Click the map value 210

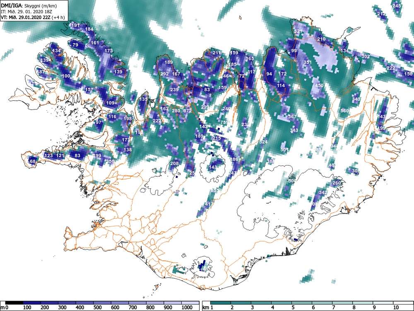[x=321, y=39]
